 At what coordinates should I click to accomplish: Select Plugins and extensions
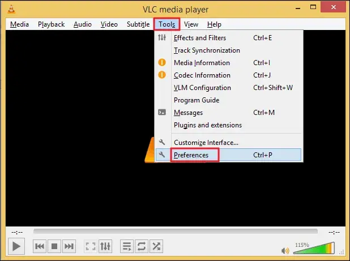coord(228,125)
